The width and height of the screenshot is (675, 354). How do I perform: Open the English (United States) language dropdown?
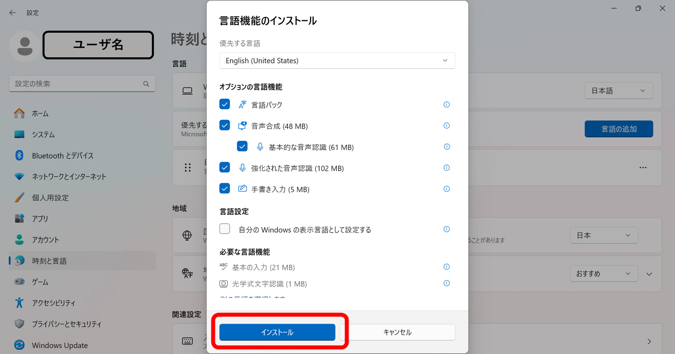pos(337,61)
